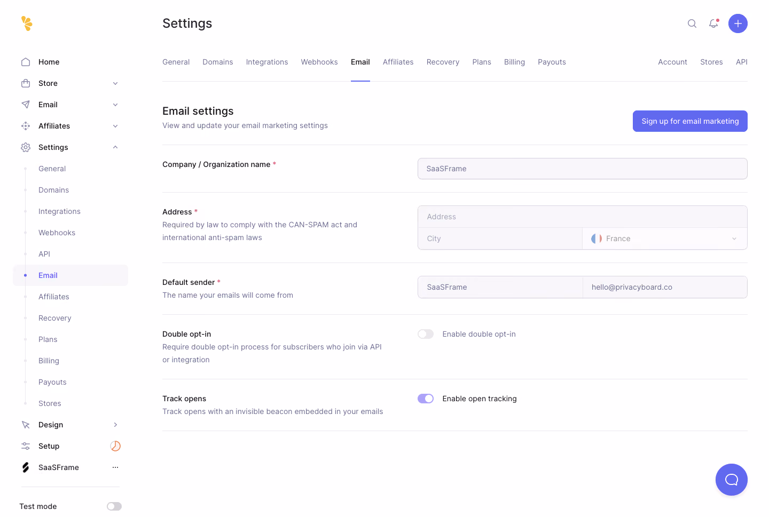The width and height of the screenshot is (769, 517).
Task: Click the Design cursor icon
Action: [x=26, y=425]
